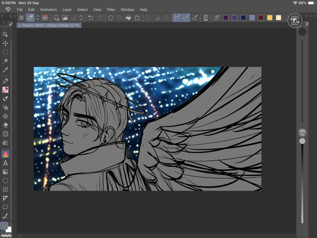Select the Decoration pattern tool
Image resolution: width=317 pixels, height=238 pixels.
[x=5, y=116]
